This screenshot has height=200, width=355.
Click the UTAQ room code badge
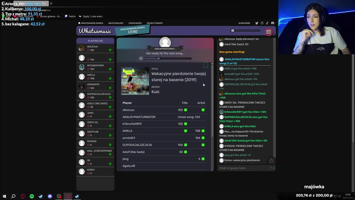(x=133, y=30)
